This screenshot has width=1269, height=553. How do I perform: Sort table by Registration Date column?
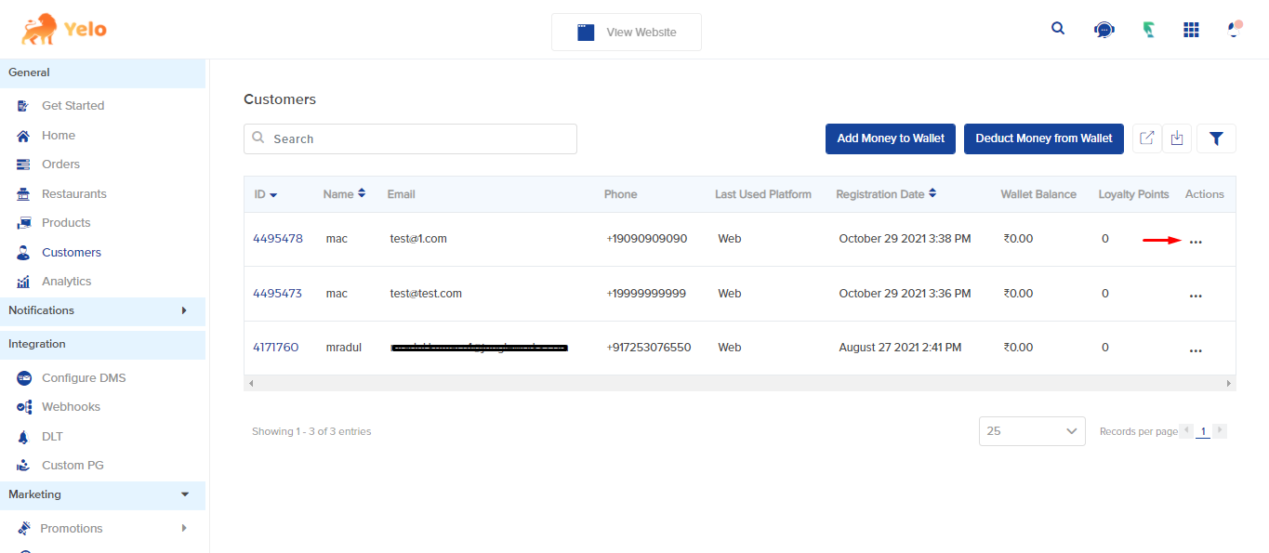886,194
